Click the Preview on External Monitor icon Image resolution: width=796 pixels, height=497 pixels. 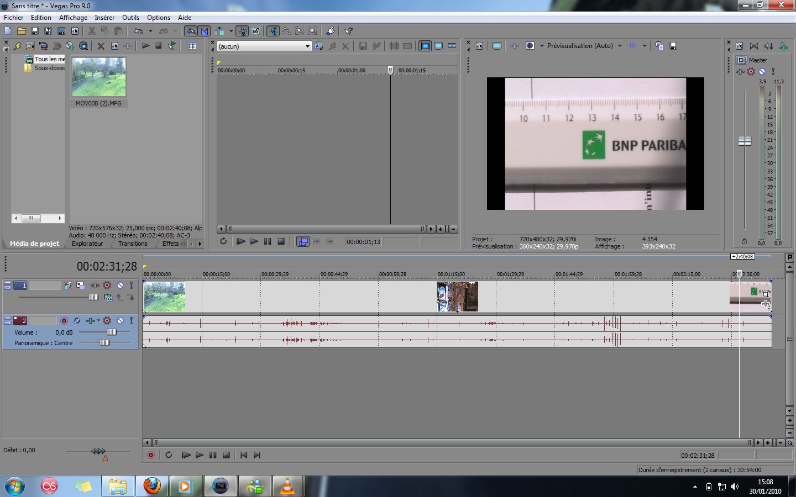point(497,46)
